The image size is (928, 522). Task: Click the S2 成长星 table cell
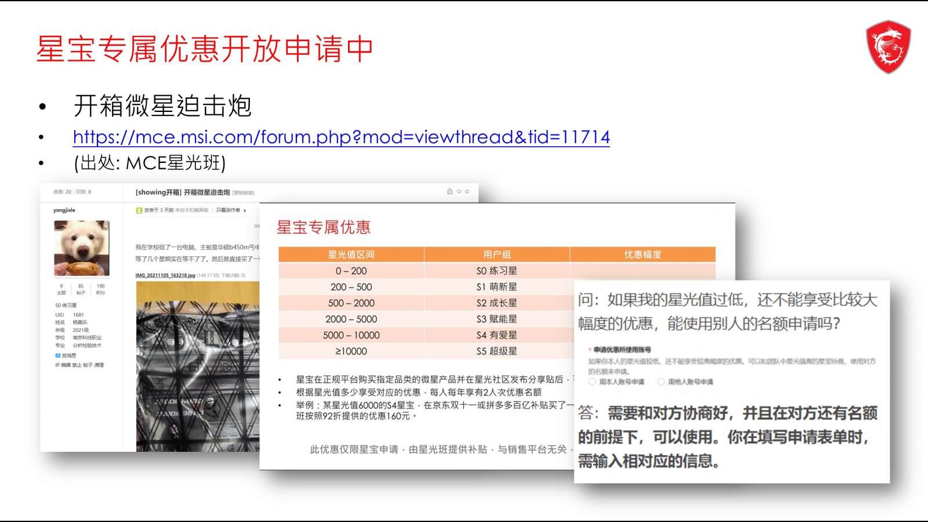coord(497,303)
